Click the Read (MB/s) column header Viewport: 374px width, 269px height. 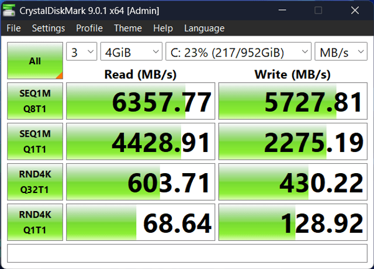(140, 74)
